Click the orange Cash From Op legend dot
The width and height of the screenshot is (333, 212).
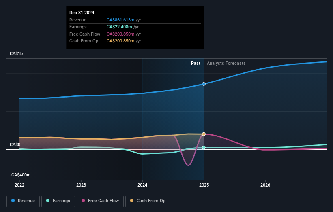[132, 201]
